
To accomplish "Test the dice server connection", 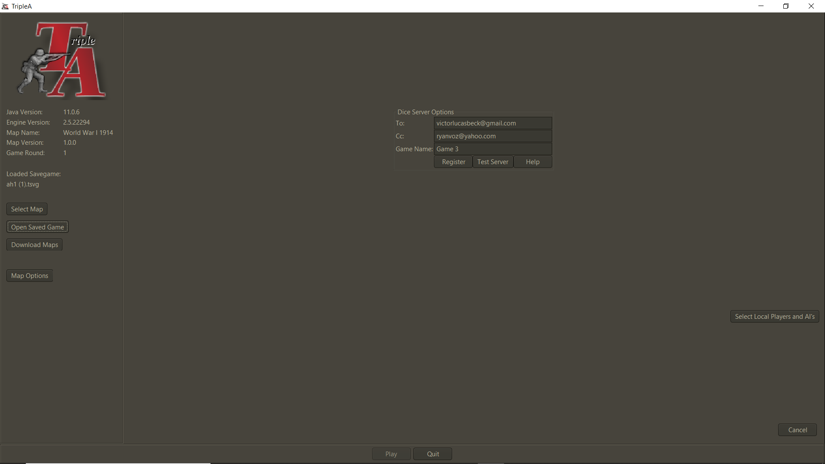I will (492, 162).
